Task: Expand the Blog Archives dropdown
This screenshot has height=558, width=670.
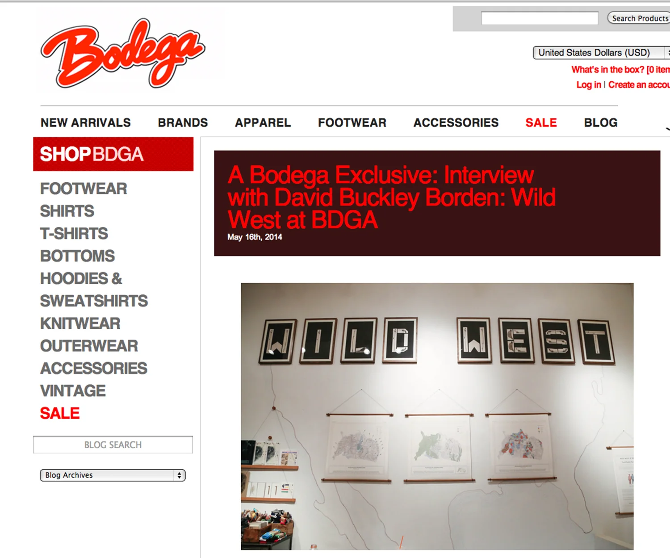Action: coord(113,475)
